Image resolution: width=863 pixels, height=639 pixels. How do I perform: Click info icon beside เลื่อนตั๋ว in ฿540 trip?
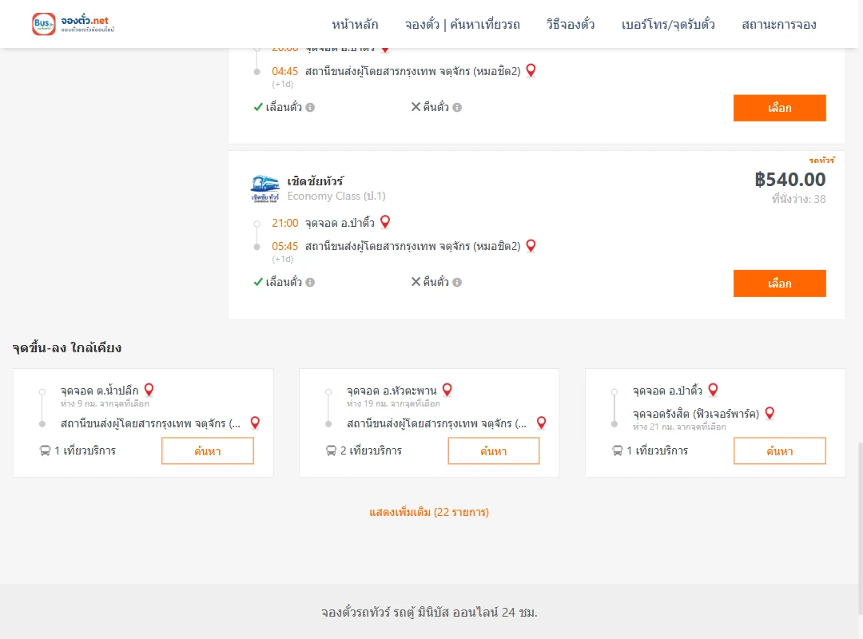click(310, 282)
